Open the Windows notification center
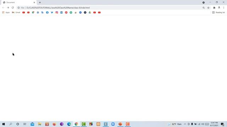The width and height of the screenshot is (227, 127). (222, 124)
